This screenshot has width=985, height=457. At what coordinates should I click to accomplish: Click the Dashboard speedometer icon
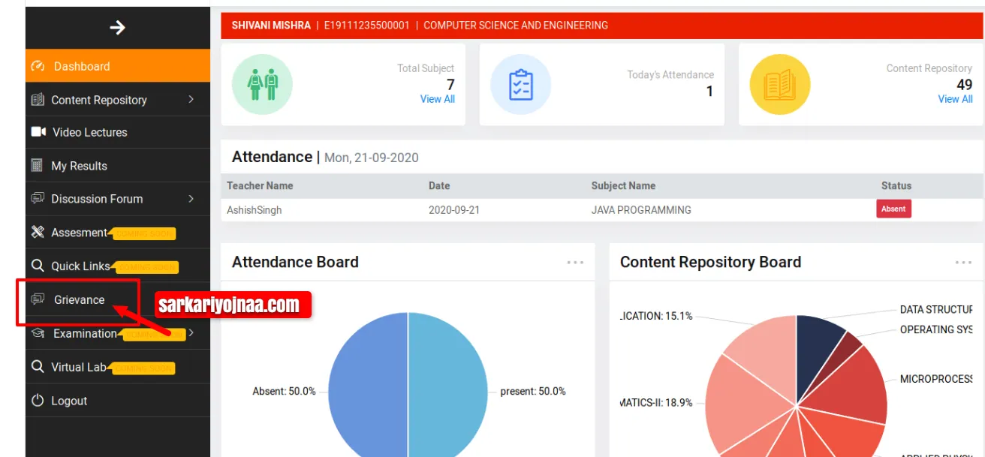point(38,67)
